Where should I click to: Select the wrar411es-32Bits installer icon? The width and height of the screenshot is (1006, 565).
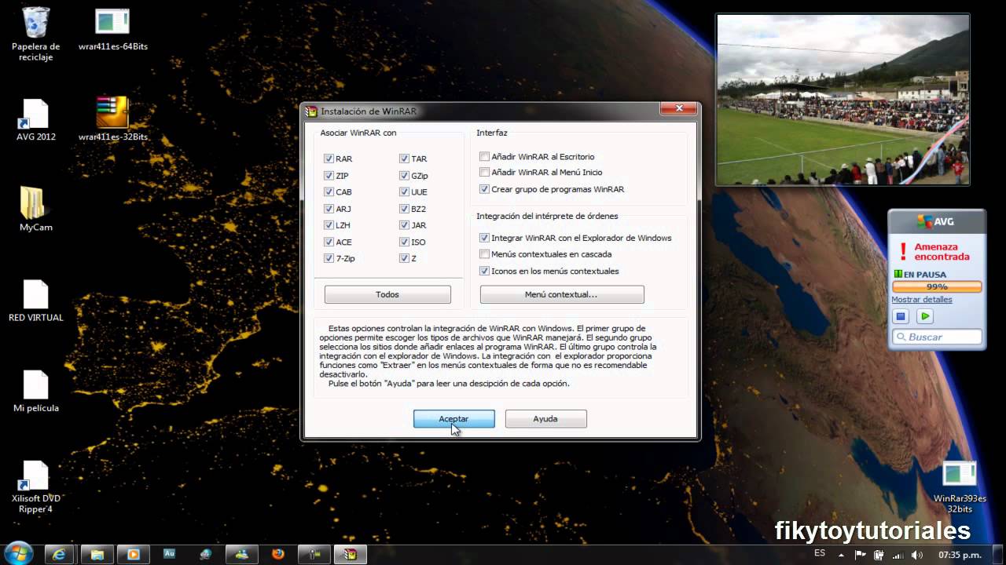tap(113, 119)
